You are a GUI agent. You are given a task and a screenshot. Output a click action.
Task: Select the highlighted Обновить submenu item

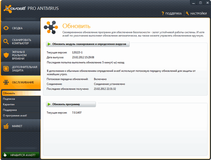point(9,93)
